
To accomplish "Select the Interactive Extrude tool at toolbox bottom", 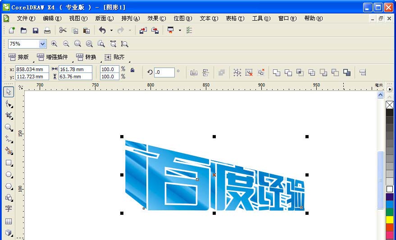I will 9,232.
